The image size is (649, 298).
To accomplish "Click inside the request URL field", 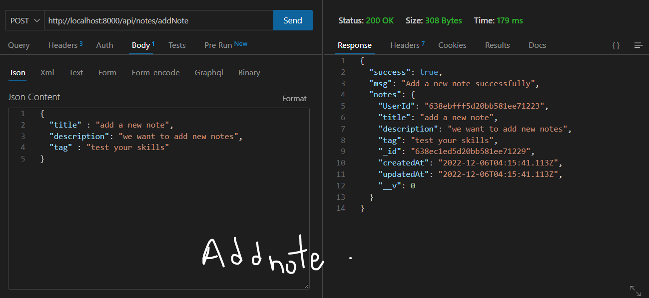I will click(x=150, y=20).
